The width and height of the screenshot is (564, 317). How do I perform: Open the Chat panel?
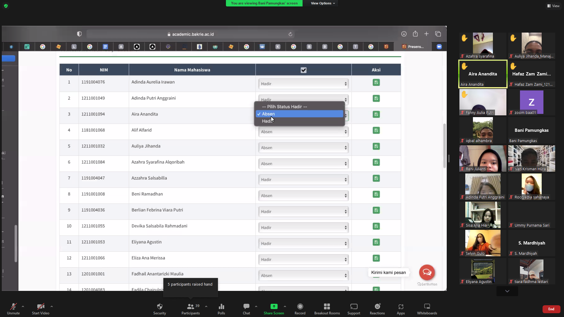246,309
